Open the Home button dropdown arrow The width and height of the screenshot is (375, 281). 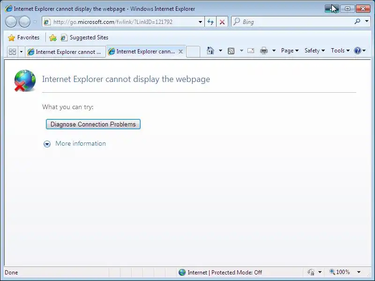point(220,51)
